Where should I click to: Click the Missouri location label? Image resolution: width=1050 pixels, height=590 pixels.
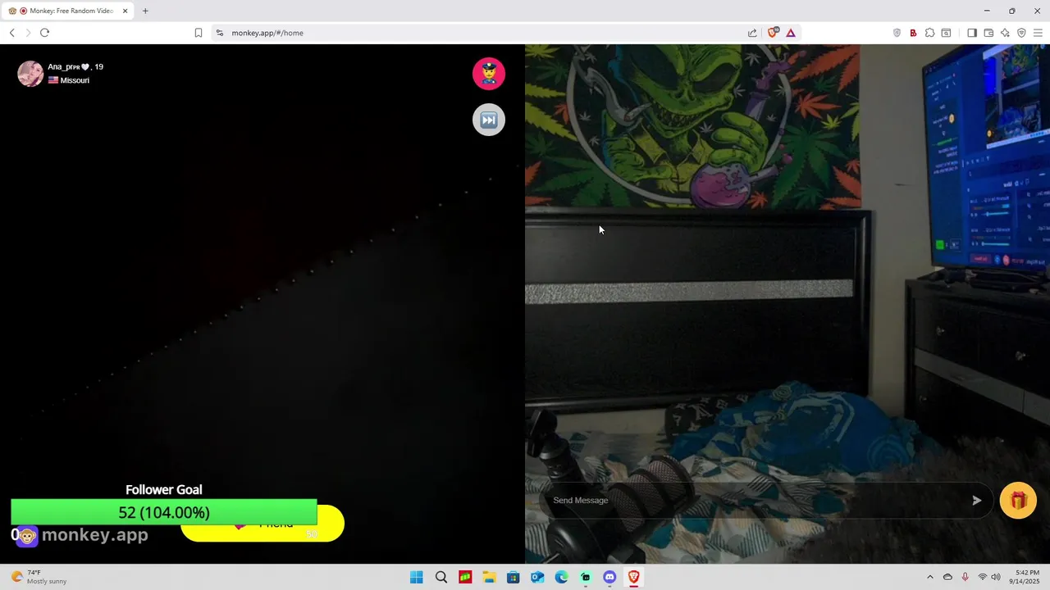[75, 80]
